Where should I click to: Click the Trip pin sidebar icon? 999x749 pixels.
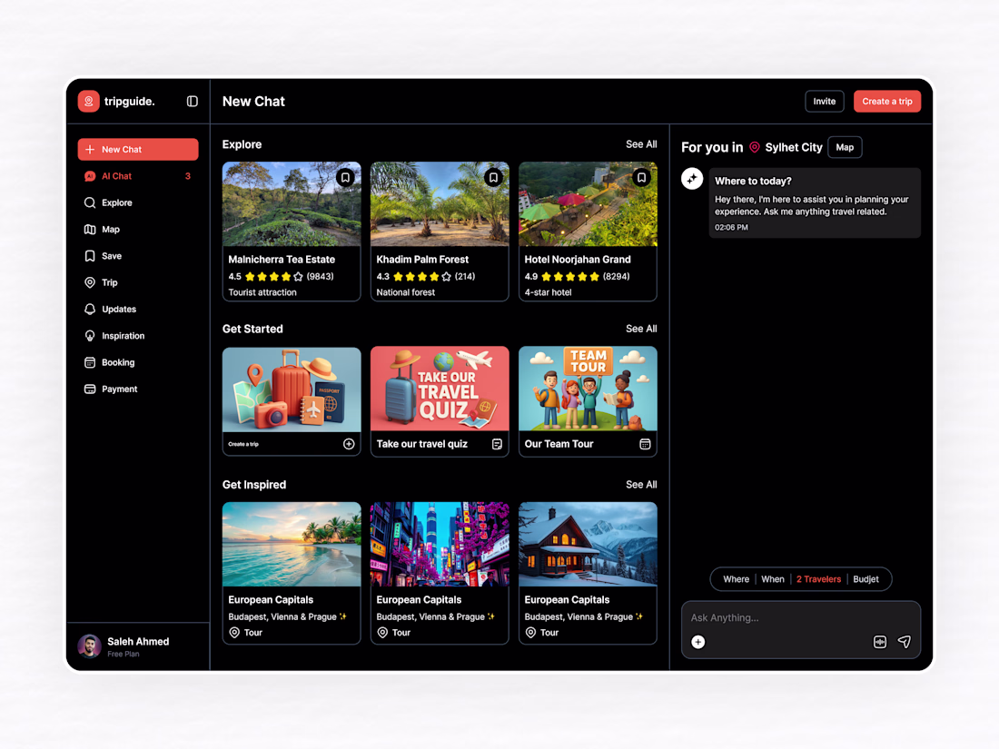[x=90, y=282]
